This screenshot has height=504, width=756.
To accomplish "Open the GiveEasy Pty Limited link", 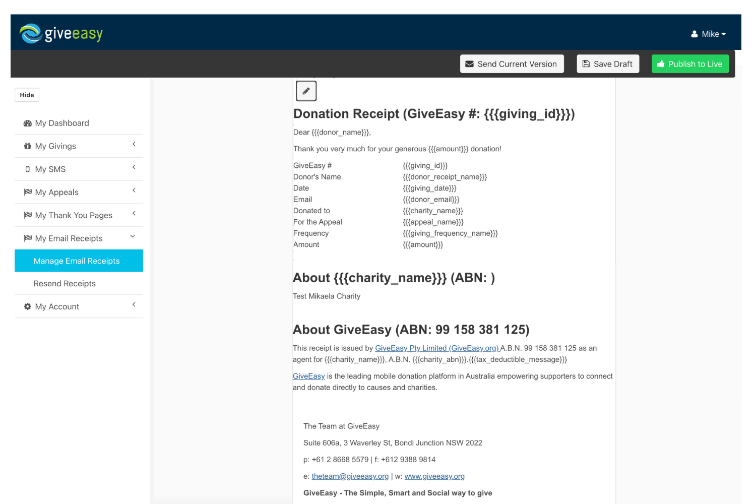I will 436,348.
